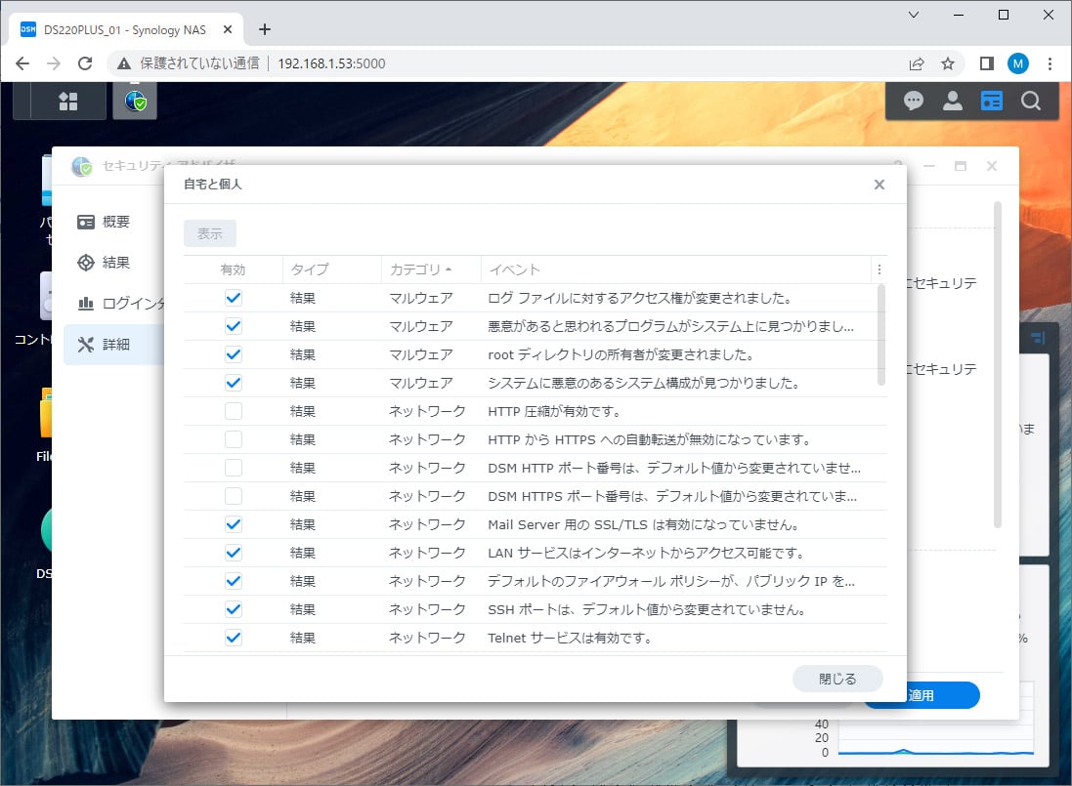Click the 自宅と個人 dialog title
Image resolution: width=1072 pixels, height=786 pixels.
click(x=213, y=185)
